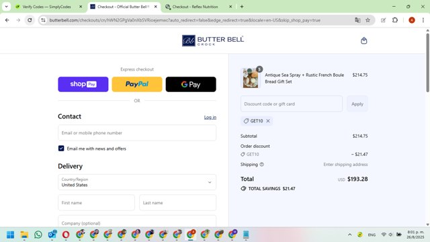Click the pencil edit icon beside extensions
The width and height of the screenshot is (430, 242).
(384, 20)
